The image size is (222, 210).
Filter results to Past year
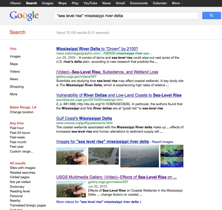tap(17, 147)
